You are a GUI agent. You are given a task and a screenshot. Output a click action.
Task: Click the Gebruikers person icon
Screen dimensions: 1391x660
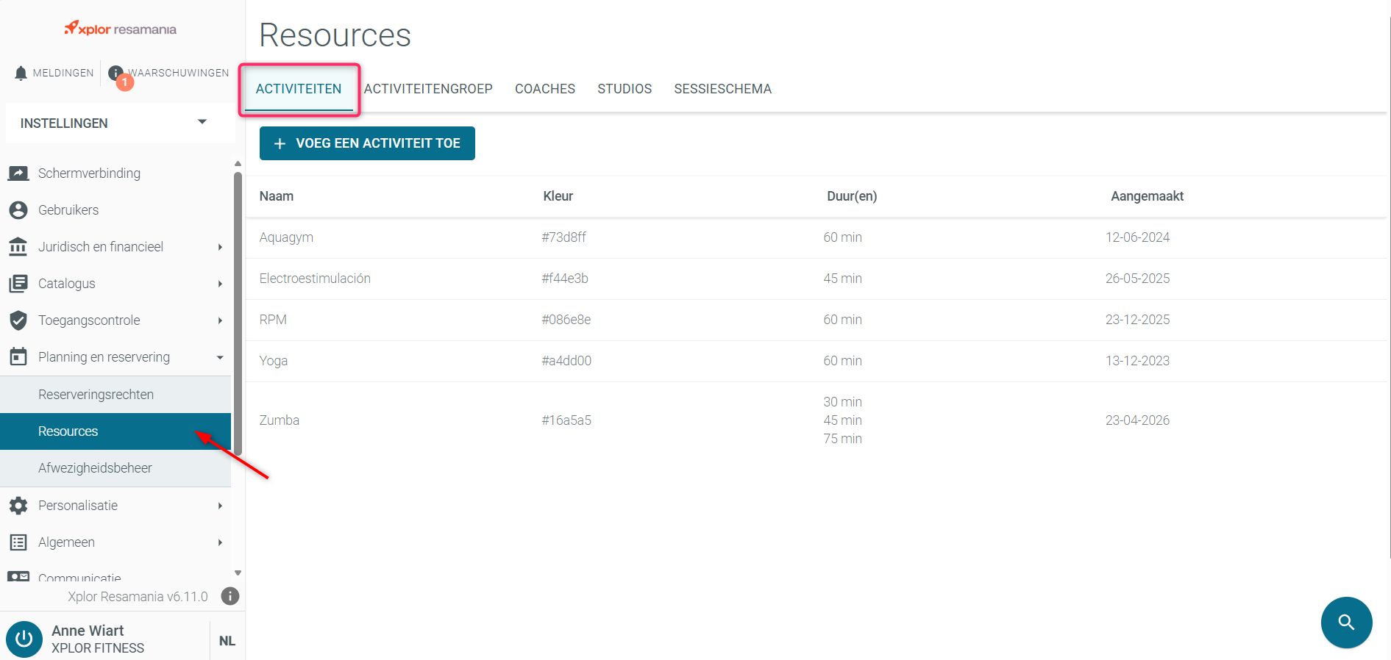18,210
